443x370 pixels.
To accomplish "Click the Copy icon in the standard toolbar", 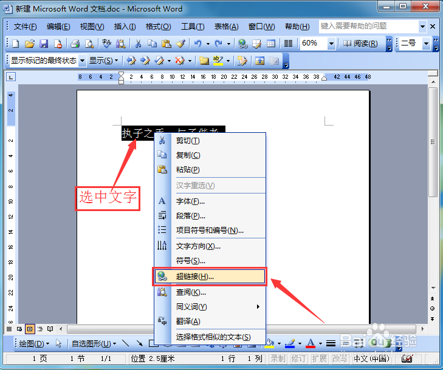I will click(153, 44).
